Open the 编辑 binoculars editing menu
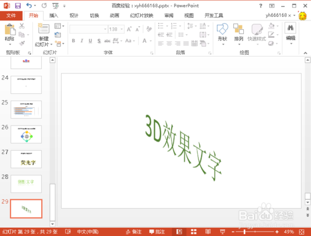This screenshot has height=236, width=311. pos(290,34)
